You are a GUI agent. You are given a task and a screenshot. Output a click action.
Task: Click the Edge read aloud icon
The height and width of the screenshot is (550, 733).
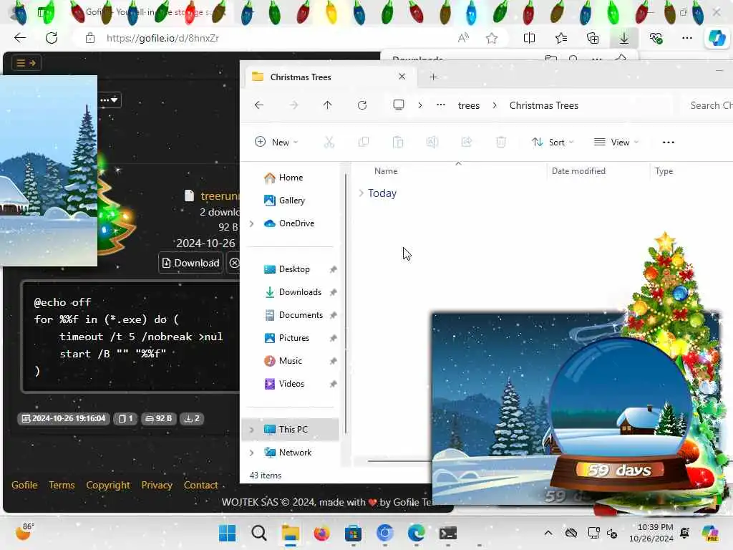pyautogui.click(x=463, y=38)
